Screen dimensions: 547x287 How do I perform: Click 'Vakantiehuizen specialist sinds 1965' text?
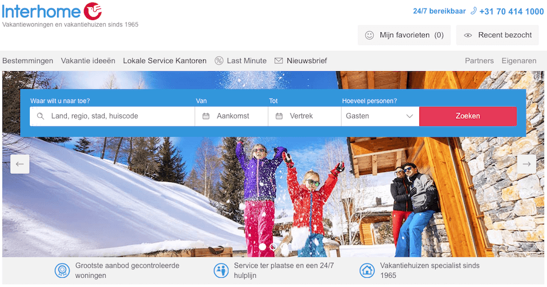(430, 270)
